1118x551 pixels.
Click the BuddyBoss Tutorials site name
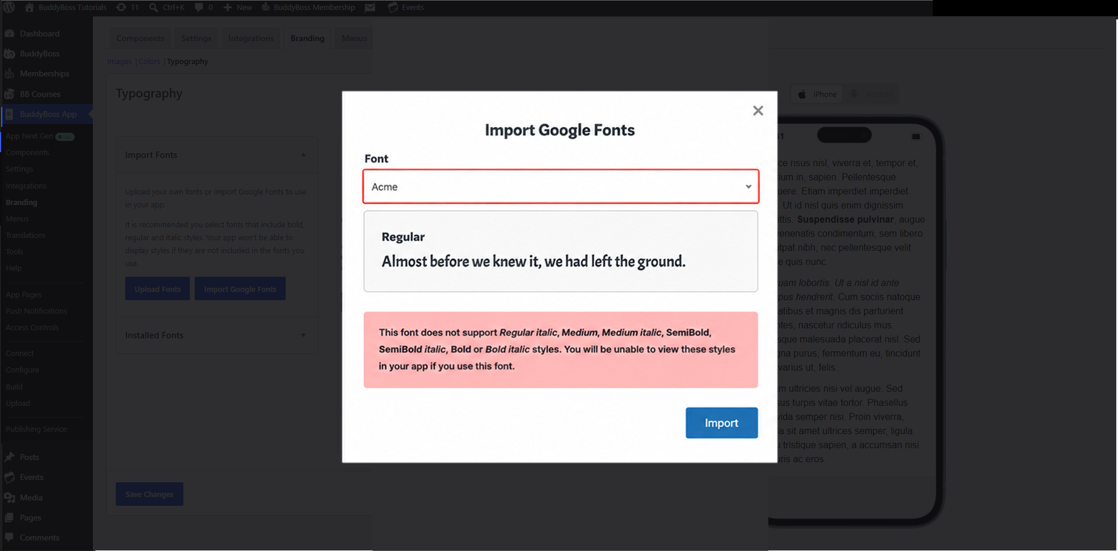tap(72, 7)
